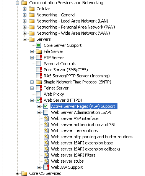The height and width of the screenshot is (176, 145).
Task: Click the Web server ISAPI filters icon
Action: point(46,155)
